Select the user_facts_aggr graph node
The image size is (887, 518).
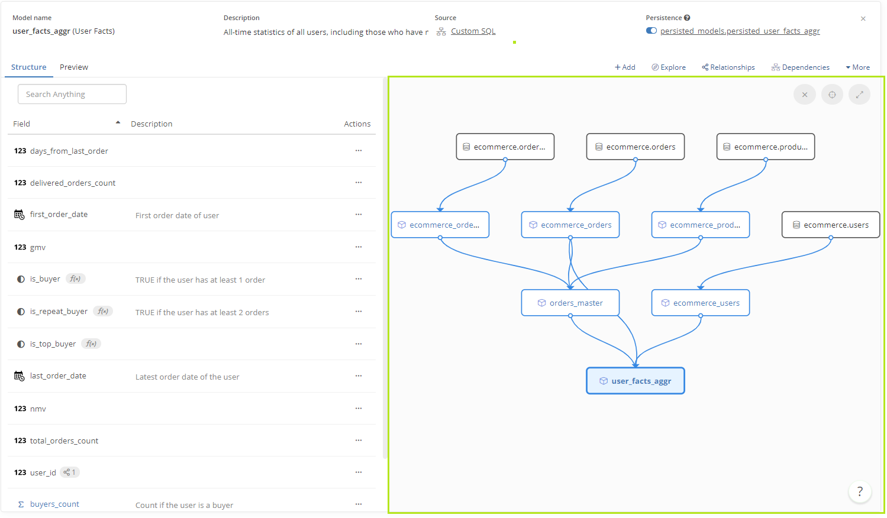tap(636, 381)
